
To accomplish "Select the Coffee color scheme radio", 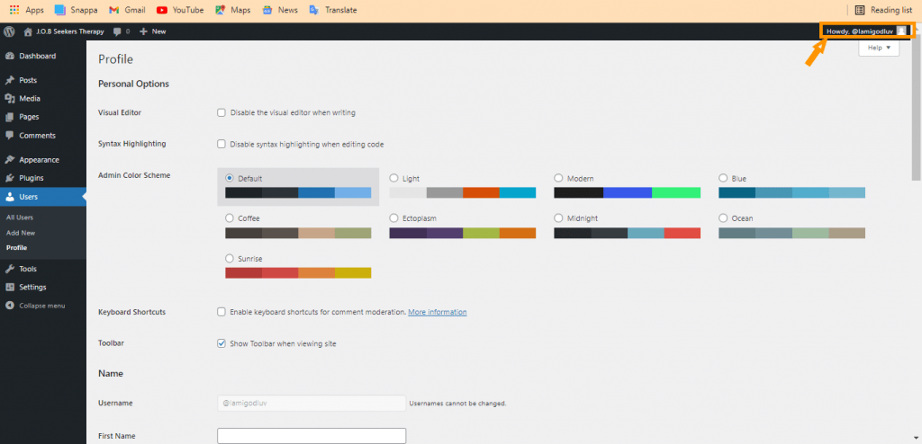I will [x=230, y=218].
